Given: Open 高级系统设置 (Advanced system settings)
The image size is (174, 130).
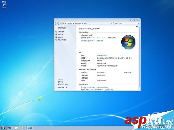Looking at the screenshot, I should tap(61, 40).
